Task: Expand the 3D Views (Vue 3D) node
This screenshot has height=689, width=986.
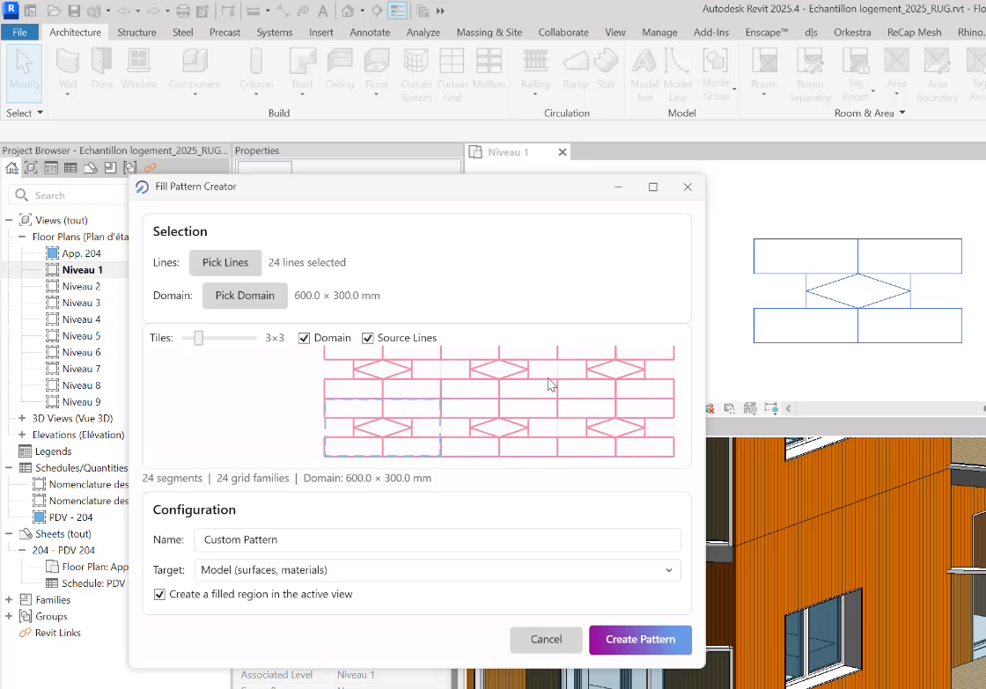Action: (x=22, y=418)
